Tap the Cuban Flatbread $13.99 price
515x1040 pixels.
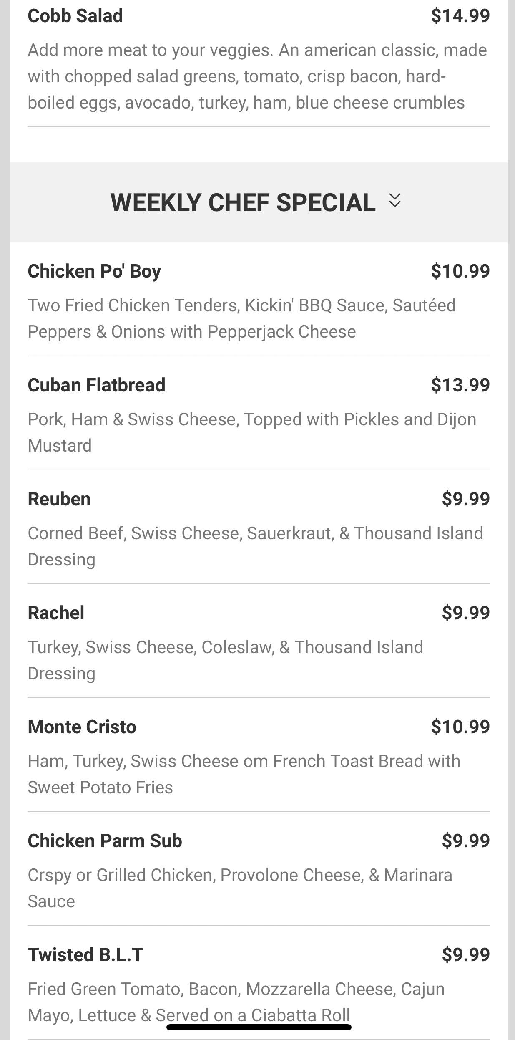(x=460, y=385)
